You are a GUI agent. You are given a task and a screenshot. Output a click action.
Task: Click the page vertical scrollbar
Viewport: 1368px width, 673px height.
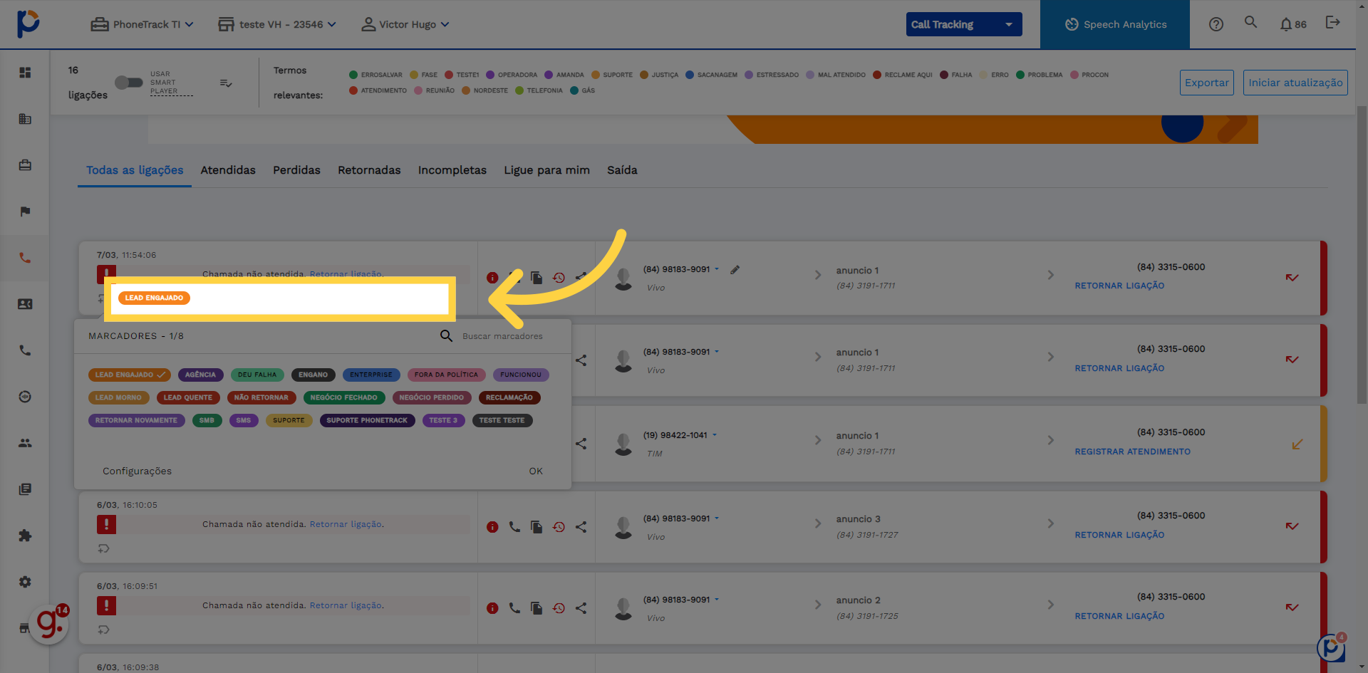tap(1362, 256)
